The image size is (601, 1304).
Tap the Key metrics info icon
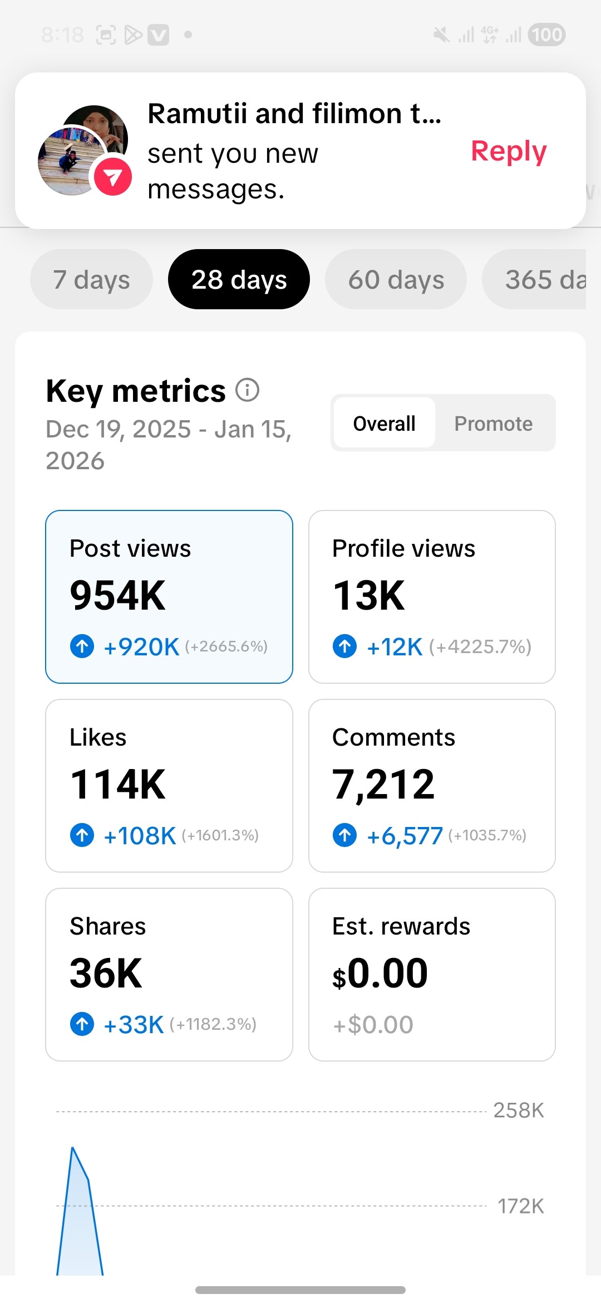tap(247, 390)
